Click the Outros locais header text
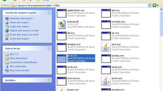This screenshot has width=163, height=91. pyautogui.click(x=12, y=49)
